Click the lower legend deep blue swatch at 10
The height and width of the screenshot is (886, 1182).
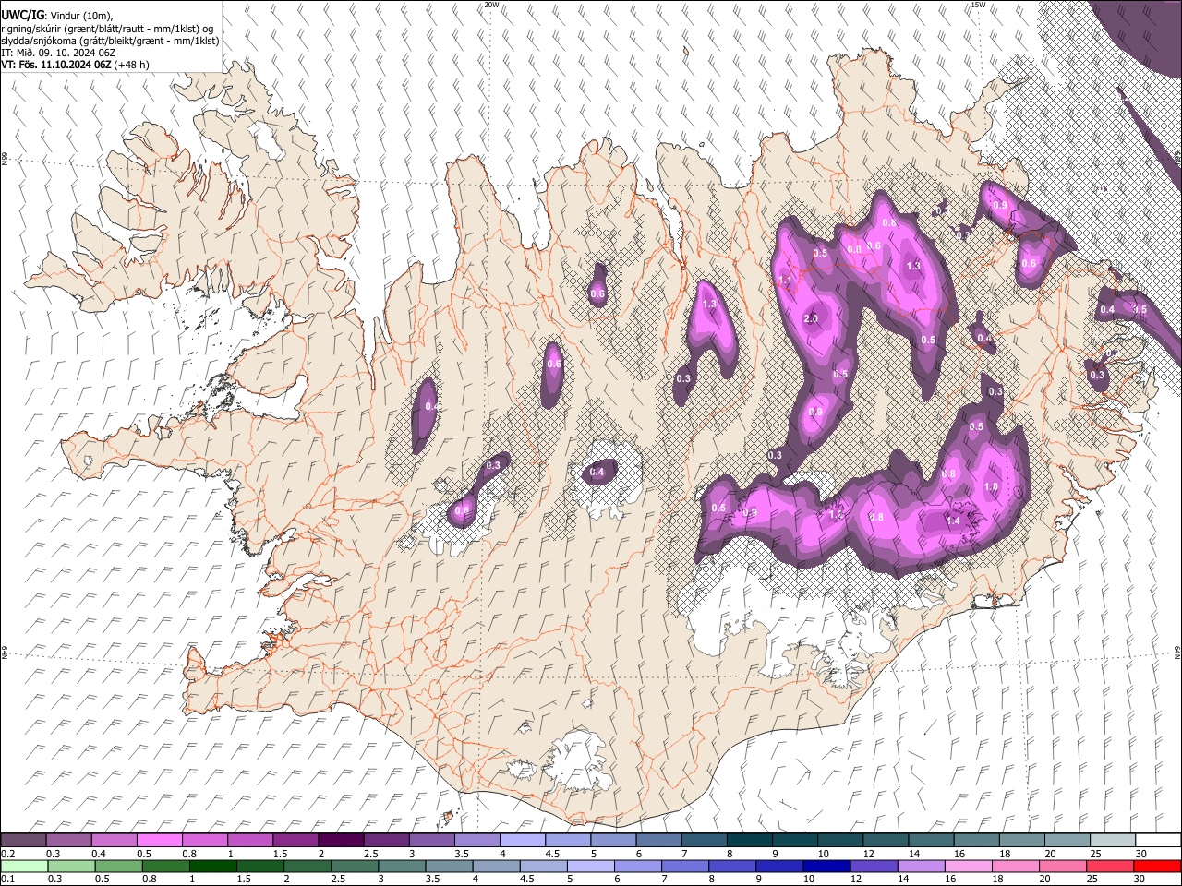point(826,866)
